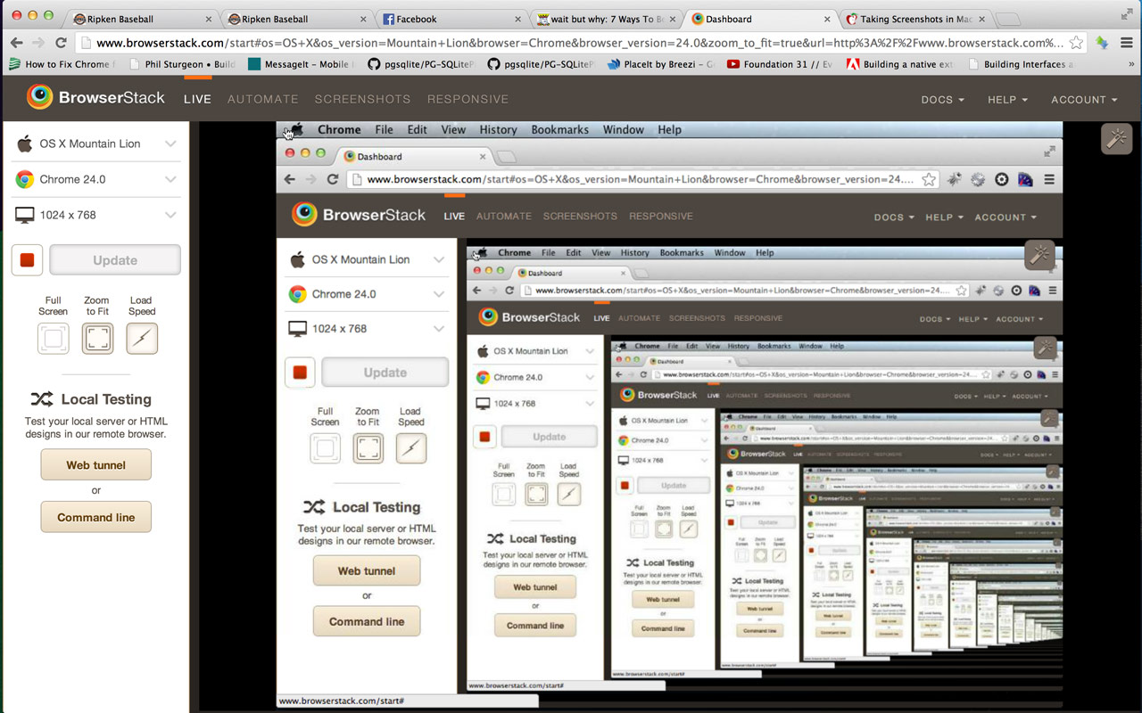Open the File menu in the remote browser
The width and height of the screenshot is (1142, 713).
(384, 130)
